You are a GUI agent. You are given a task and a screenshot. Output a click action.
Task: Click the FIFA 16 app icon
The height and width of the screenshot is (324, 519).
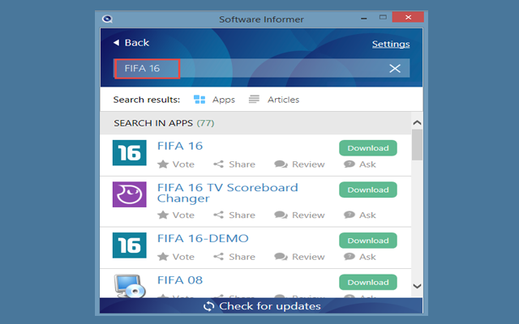point(128,152)
